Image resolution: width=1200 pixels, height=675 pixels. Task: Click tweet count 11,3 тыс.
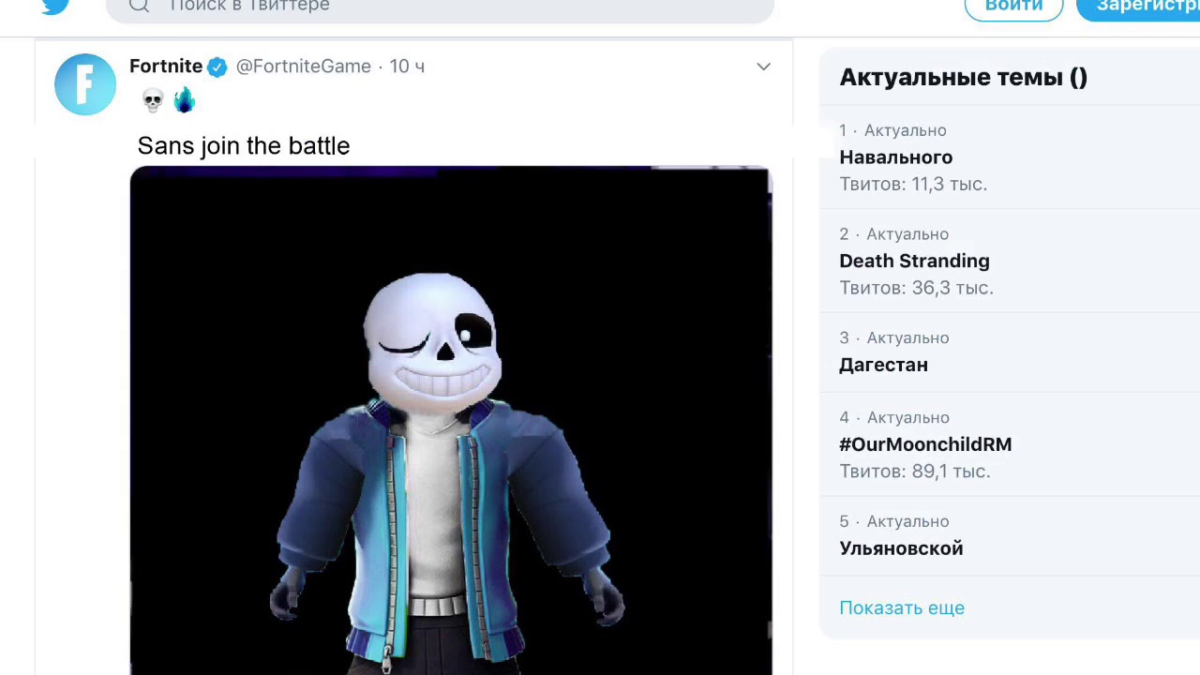(913, 185)
